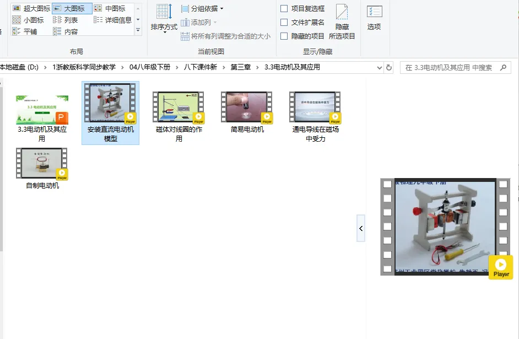Choose medium icons (中图标) layout
This screenshot has width=519, height=339.
coord(110,9)
